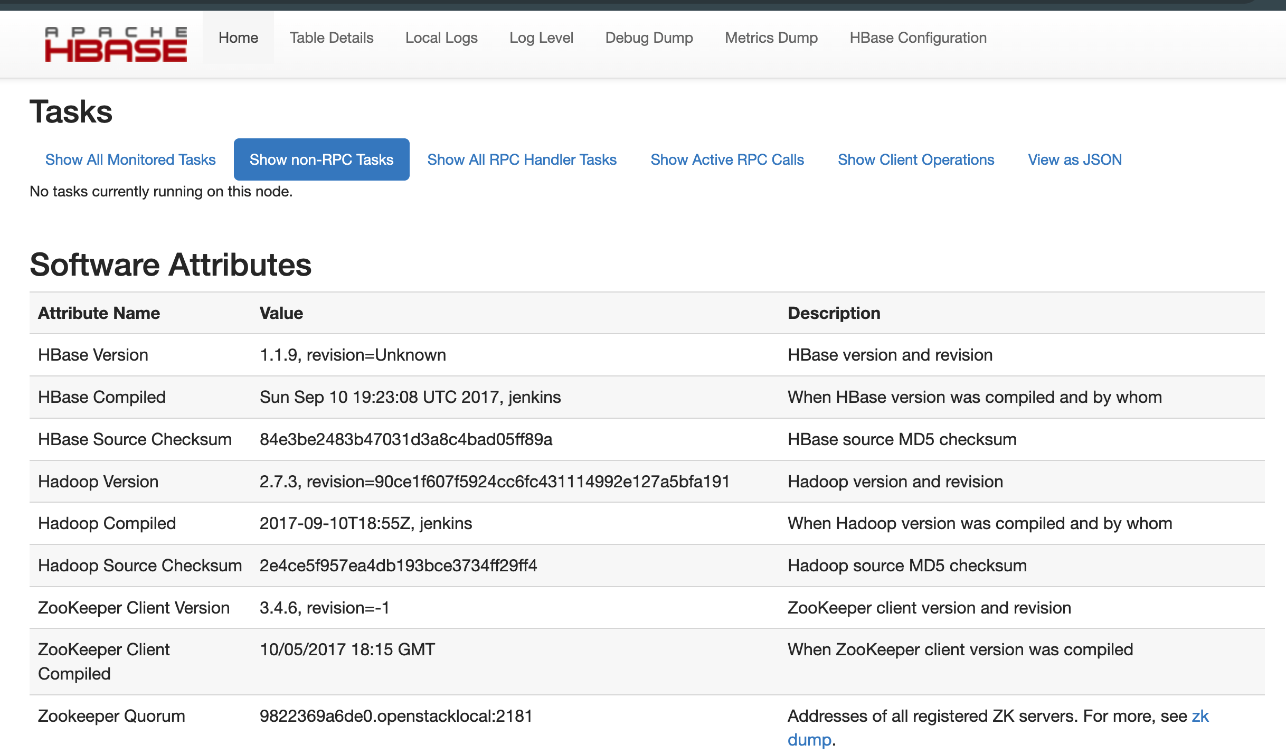View tasks as JSON
This screenshot has height=754, width=1286.
click(1074, 159)
